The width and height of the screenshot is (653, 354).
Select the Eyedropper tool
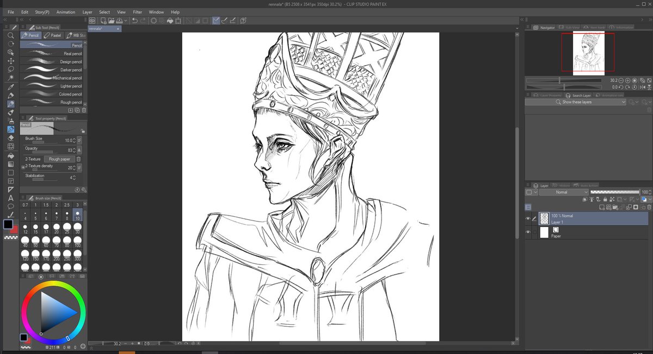coord(11,87)
